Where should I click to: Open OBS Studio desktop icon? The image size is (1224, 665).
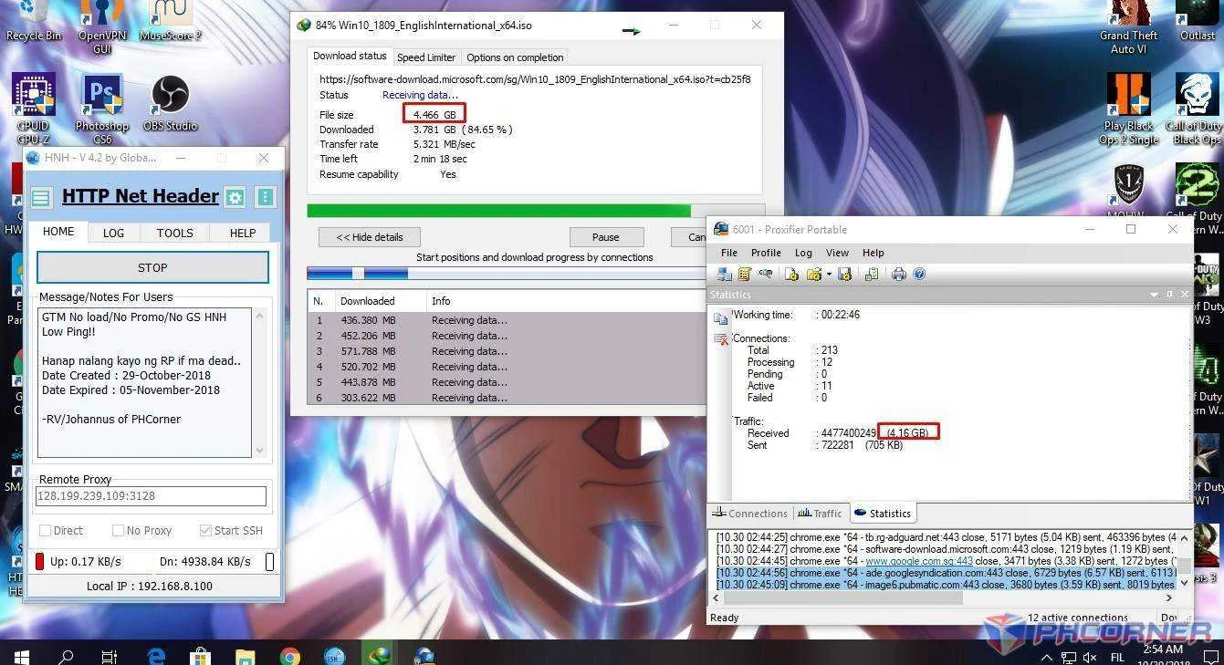tap(170, 103)
